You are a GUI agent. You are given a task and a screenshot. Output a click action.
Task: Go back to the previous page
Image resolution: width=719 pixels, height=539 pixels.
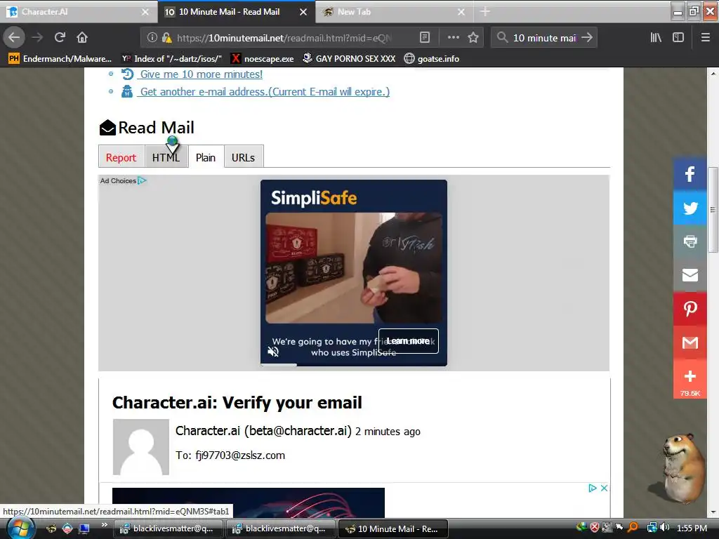click(x=14, y=37)
